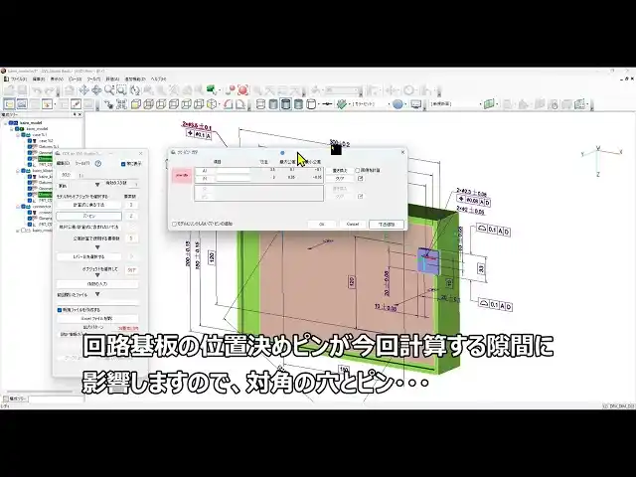This screenshot has width=636, height=477.
Task: Click the 構成ツリー tab at bottom left
Action: pos(15,398)
